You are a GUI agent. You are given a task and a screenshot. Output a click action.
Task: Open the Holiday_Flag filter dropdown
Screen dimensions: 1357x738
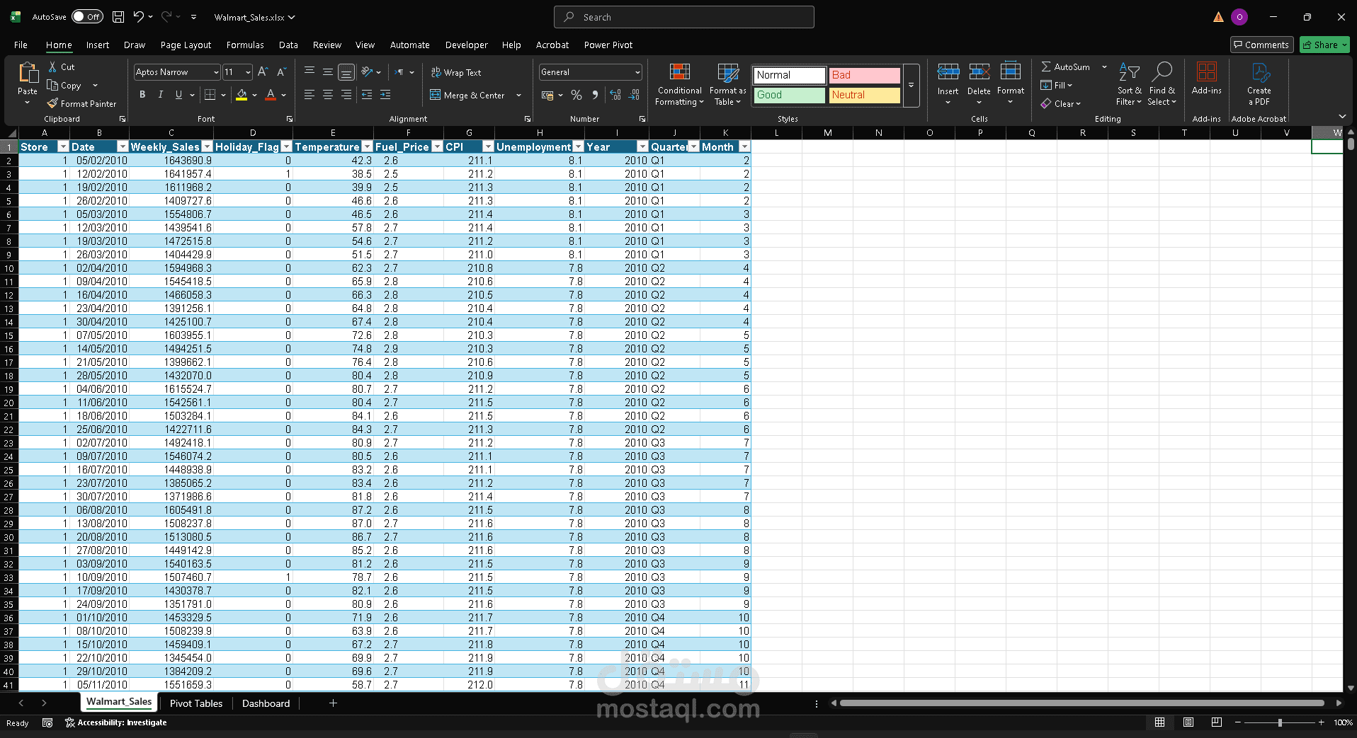tap(286, 146)
